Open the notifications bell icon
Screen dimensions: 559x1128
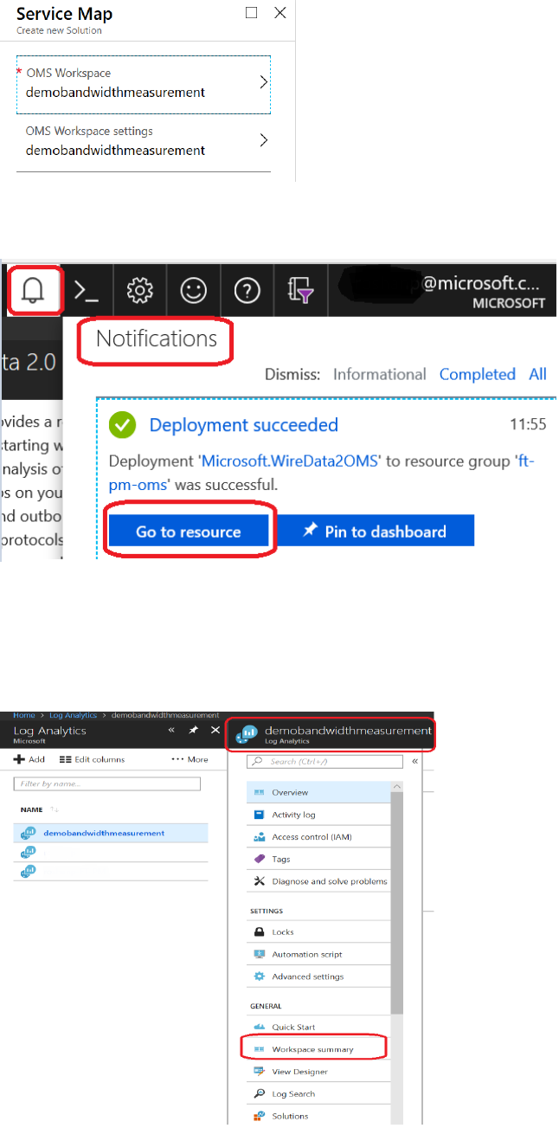[x=35, y=291]
